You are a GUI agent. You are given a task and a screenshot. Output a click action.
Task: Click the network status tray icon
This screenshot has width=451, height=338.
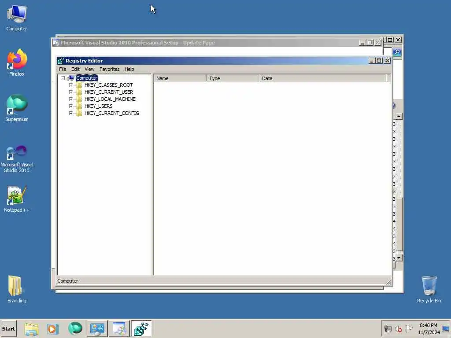388,329
